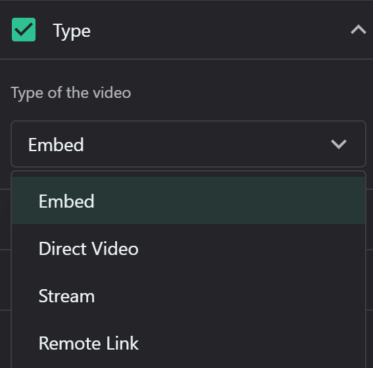Set the video type to Stream
Screen dimensions: 373x368
[x=188, y=296]
